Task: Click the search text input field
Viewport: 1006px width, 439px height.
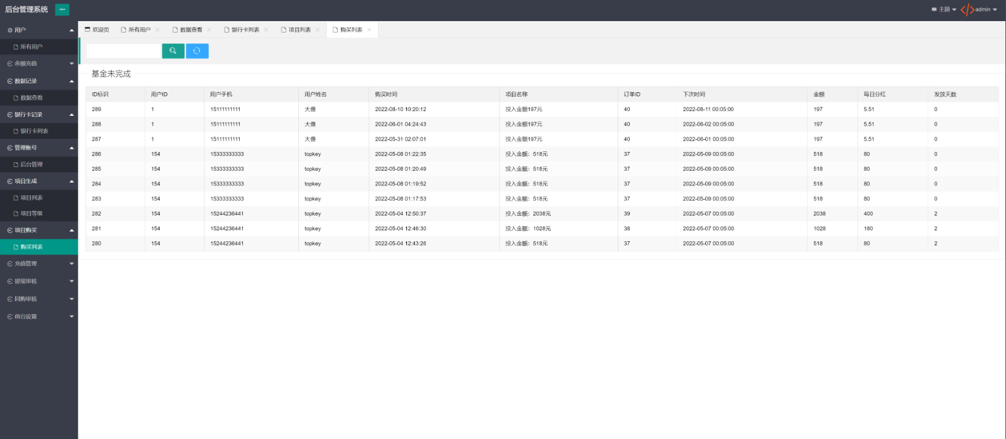Action: tap(124, 51)
